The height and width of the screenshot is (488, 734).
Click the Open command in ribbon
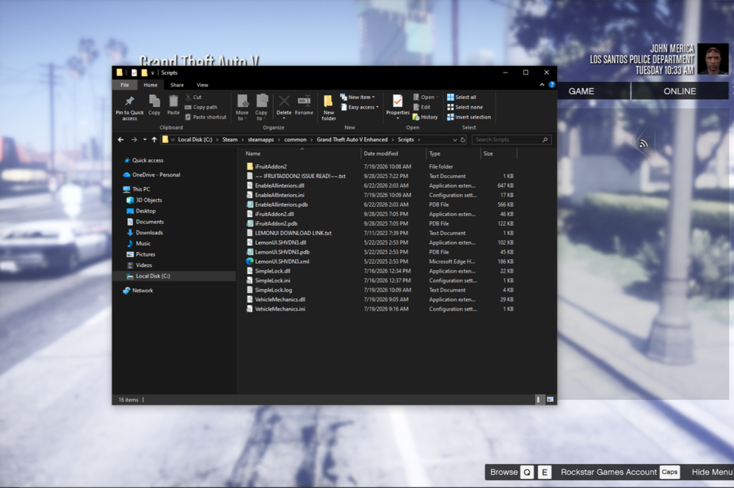tap(426, 97)
